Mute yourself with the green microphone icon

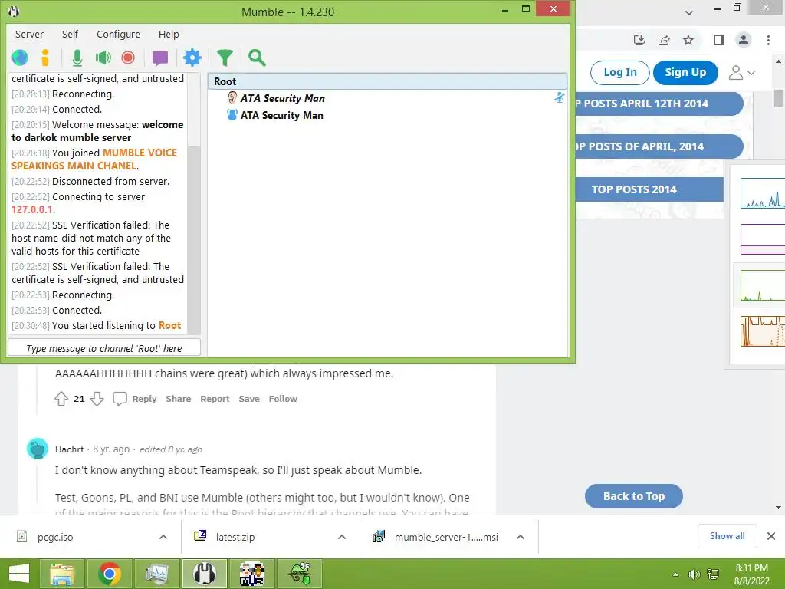[x=77, y=58]
